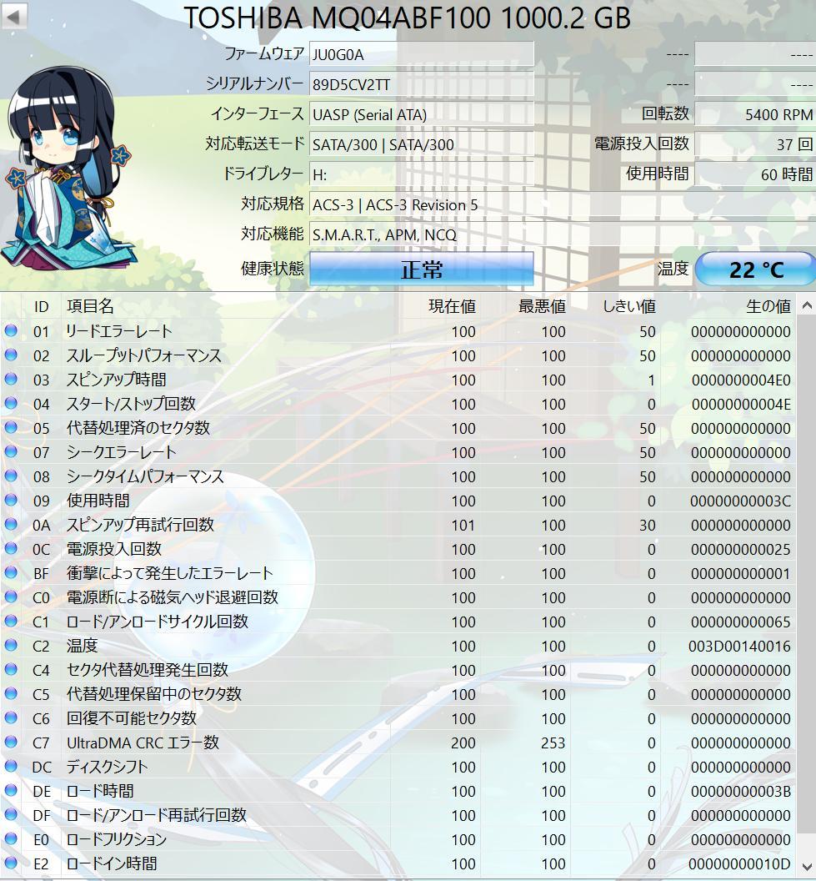The height and width of the screenshot is (881, 816).
Task: Click status orb for C0 磁気ヘッド退避回数
Action: (x=11, y=597)
